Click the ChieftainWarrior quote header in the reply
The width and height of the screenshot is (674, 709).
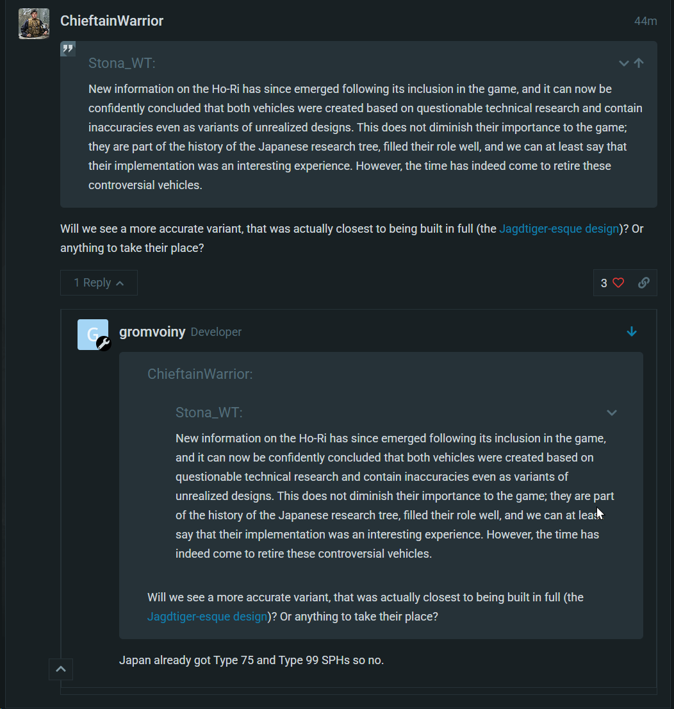(201, 374)
